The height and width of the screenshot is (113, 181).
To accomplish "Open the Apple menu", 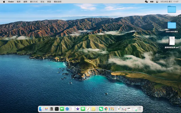I will point(4,2).
